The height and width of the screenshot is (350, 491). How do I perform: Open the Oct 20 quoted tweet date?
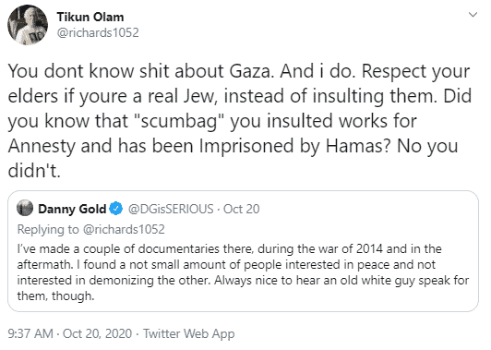[242, 209]
